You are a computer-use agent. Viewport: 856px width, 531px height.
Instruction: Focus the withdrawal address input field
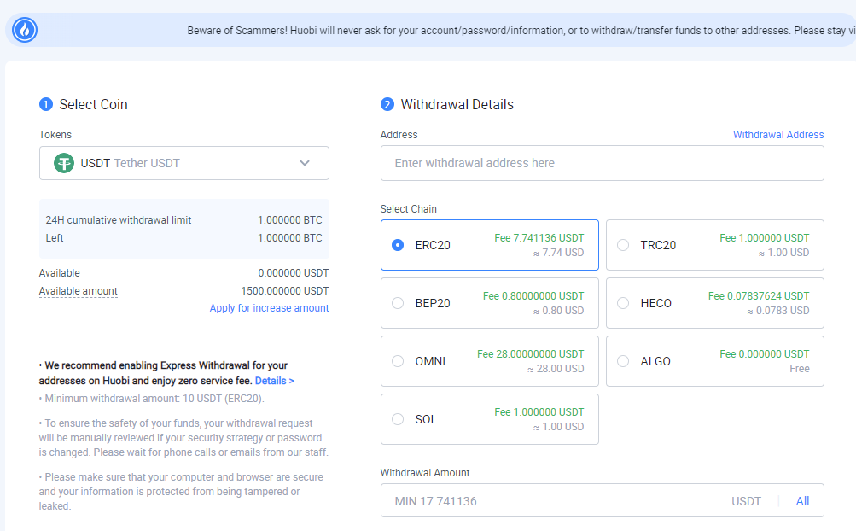603,163
